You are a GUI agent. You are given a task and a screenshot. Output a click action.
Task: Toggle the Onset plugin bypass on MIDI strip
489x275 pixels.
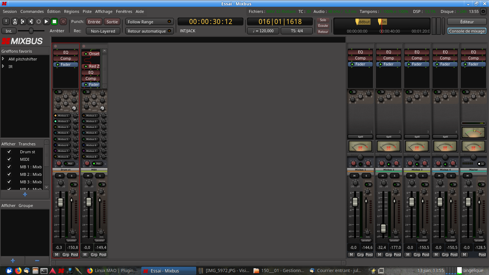coord(86,54)
